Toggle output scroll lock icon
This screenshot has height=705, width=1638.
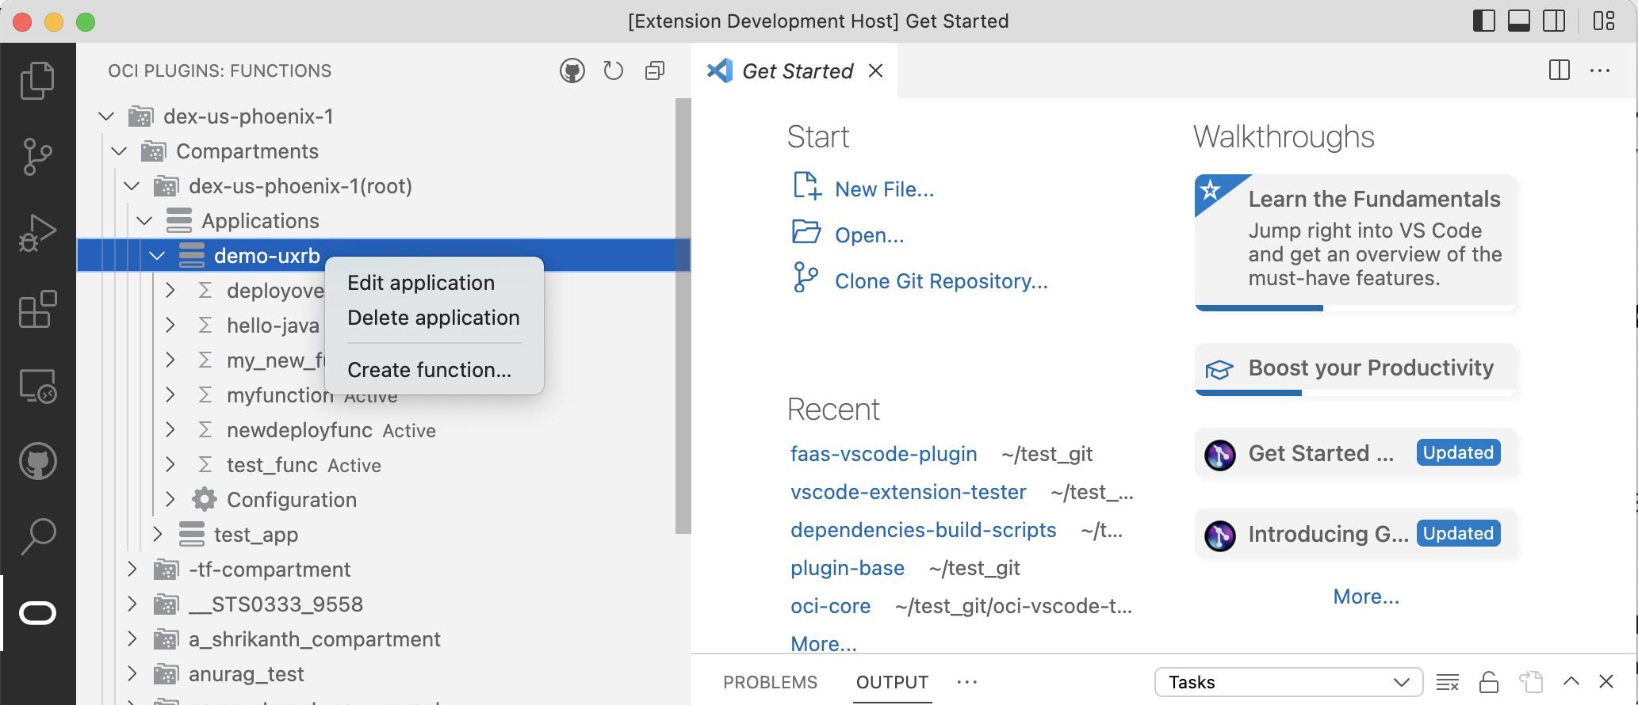click(x=1488, y=682)
